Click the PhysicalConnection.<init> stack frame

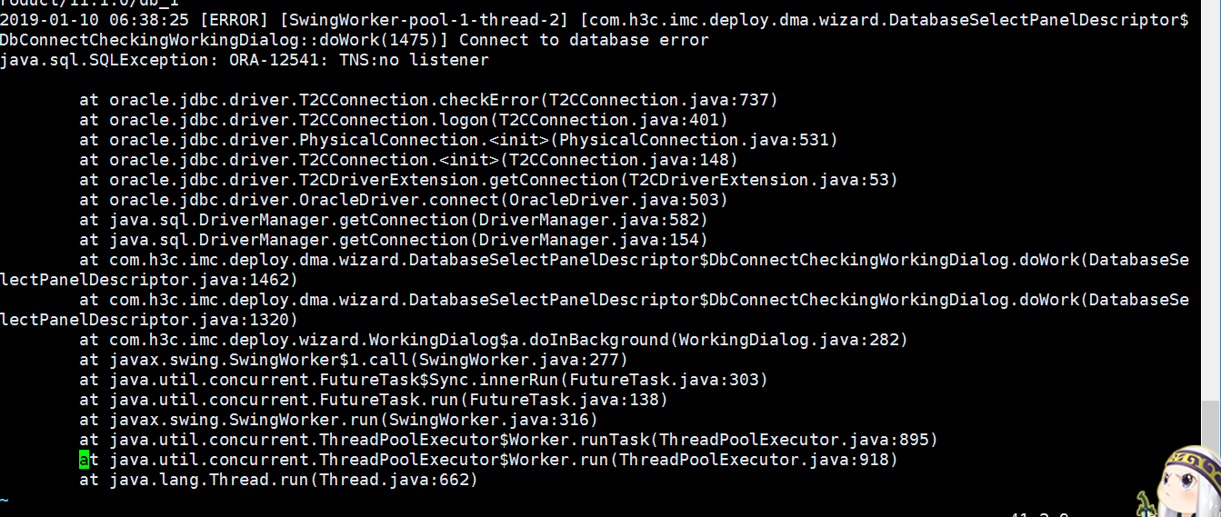point(458,140)
